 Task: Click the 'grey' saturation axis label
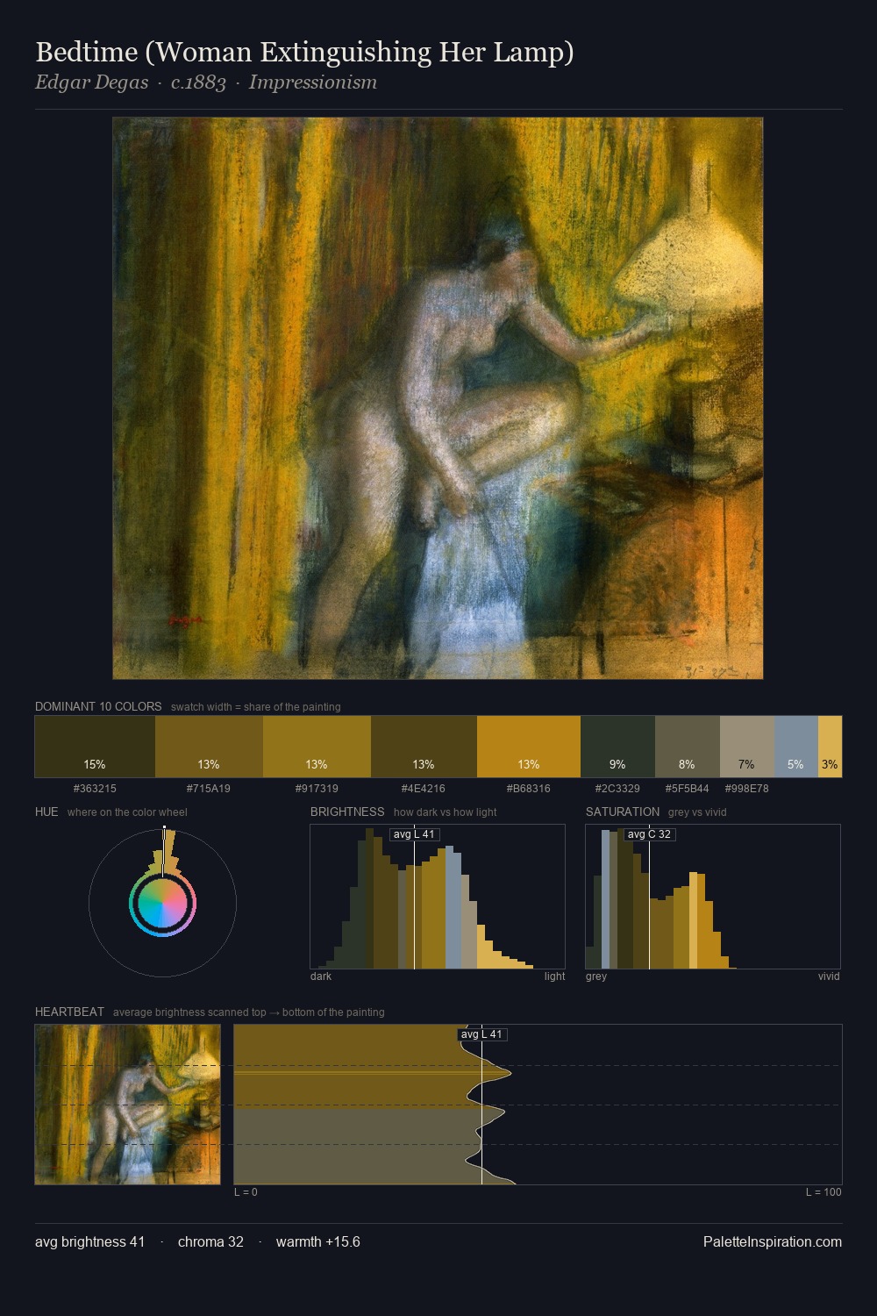click(596, 976)
